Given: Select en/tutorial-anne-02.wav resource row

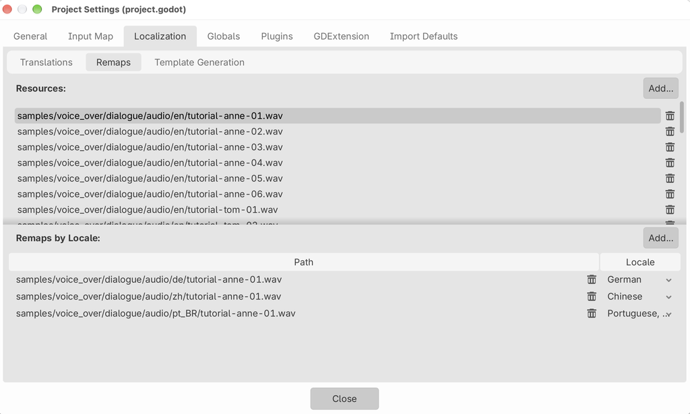Looking at the screenshot, I should pyautogui.click(x=338, y=131).
